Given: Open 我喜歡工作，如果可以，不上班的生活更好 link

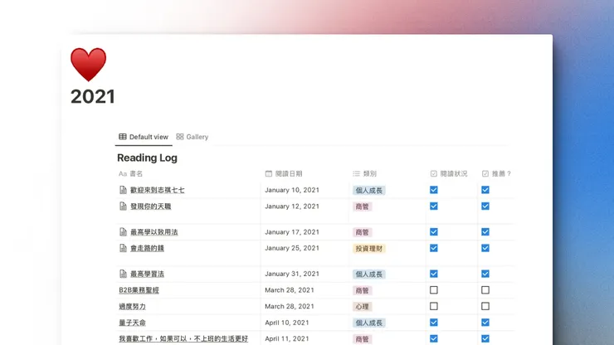Looking at the screenshot, I should [183, 338].
